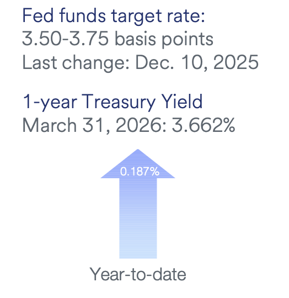
Task: Click the word Yield in the heading
Action: (182, 102)
